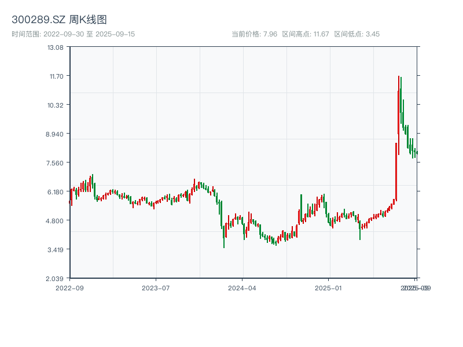Select the 区间低点 3.45 label
Image resolution: width=463 pixels, height=347 pixels.
(x=357, y=34)
